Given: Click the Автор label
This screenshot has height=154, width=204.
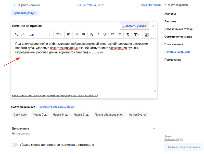Looking at the screenshot, I should click(x=168, y=136).
